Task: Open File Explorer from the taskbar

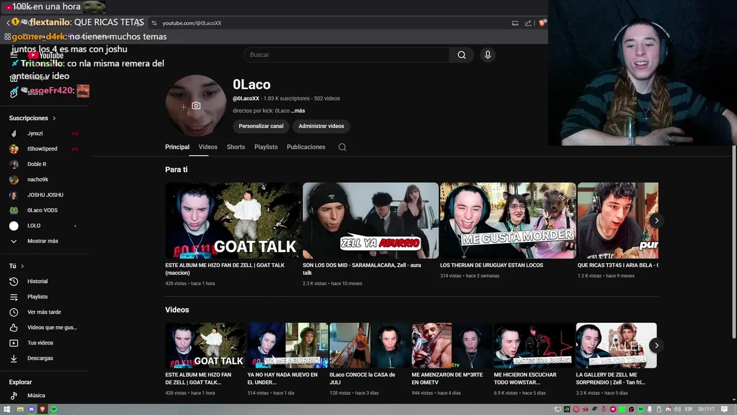Action: [20, 409]
